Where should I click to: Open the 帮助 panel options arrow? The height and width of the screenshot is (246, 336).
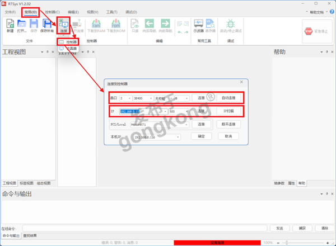[321, 52]
